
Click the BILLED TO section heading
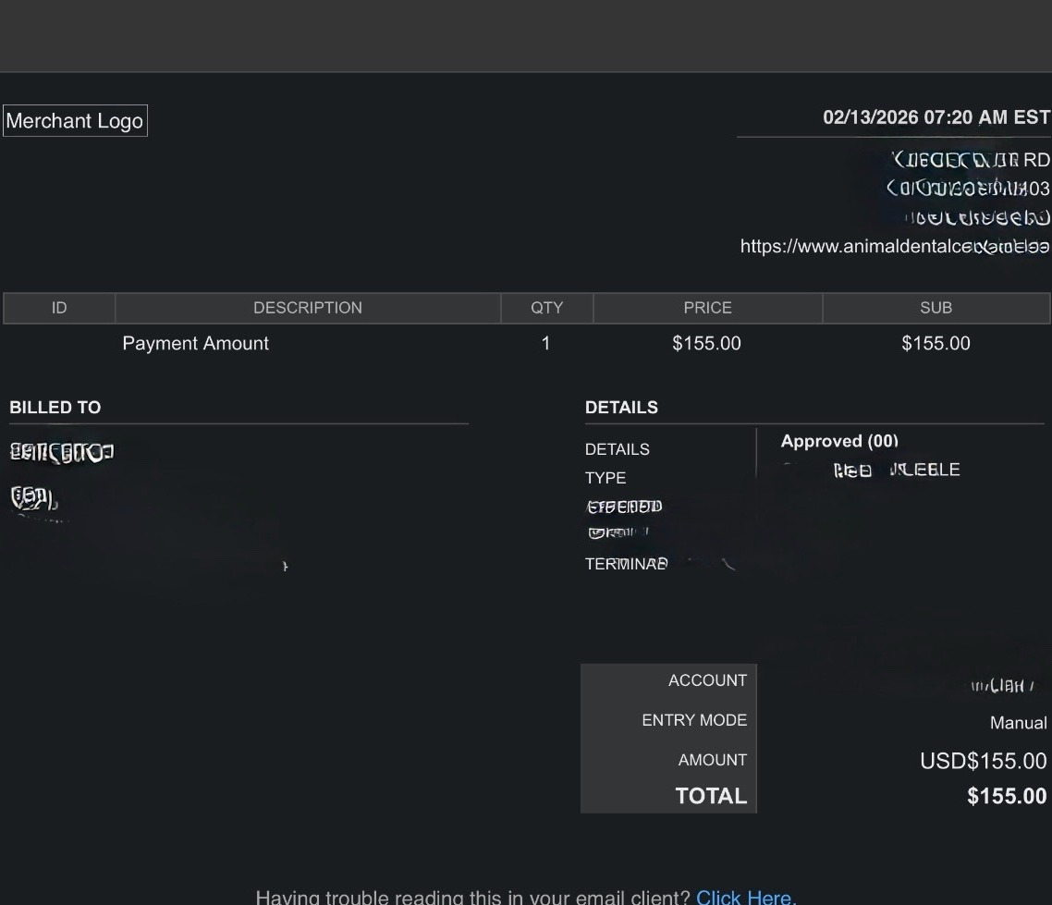point(55,408)
